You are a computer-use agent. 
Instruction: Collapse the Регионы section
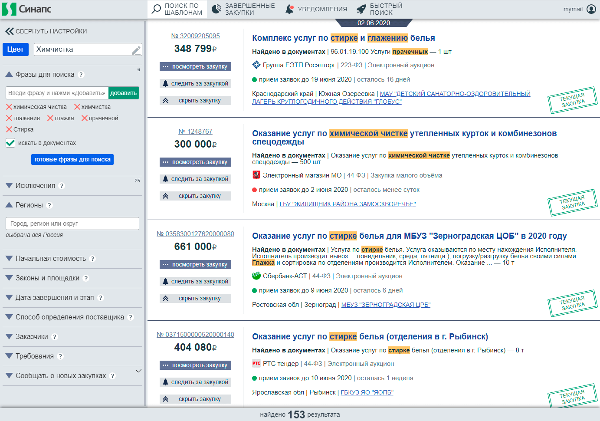pyautogui.click(x=9, y=205)
